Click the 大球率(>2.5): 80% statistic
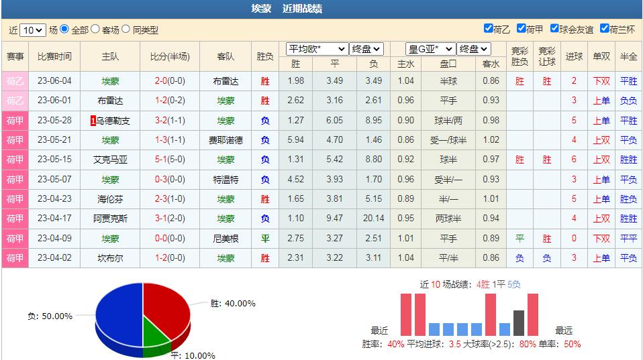Screen dimensions: 643x360 point(499,345)
